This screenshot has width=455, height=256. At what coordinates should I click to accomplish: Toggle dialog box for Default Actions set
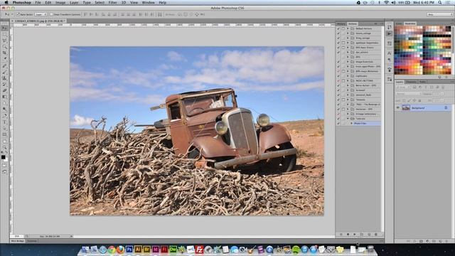click(343, 28)
